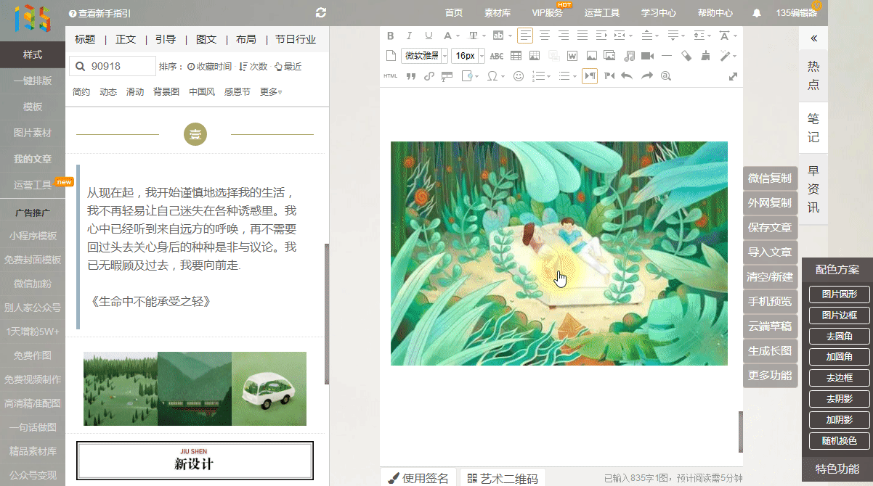Click the format brush icon
Screen dimensions: 873x486
pos(706,56)
